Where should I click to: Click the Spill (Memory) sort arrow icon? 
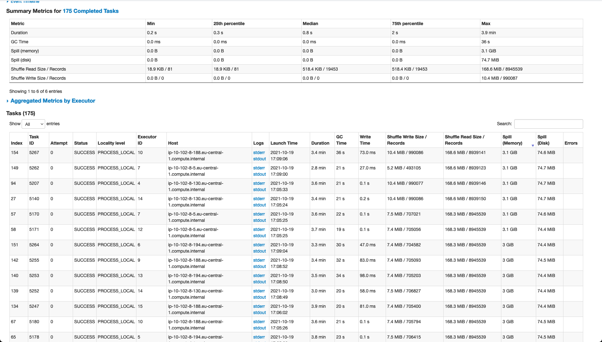(x=533, y=146)
